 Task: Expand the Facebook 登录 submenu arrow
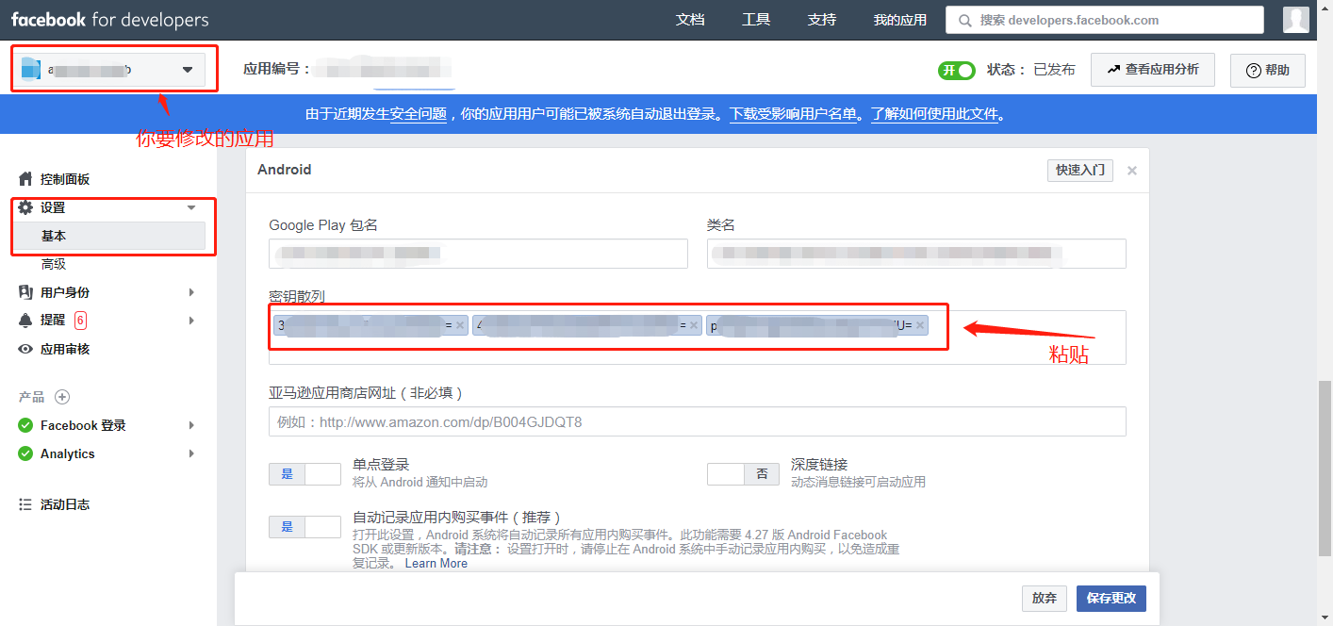(x=191, y=425)
